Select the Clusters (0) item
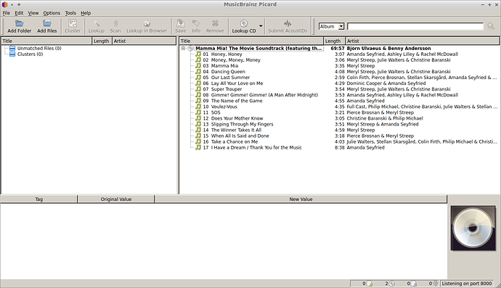Image resolution: width=501 pixels, height=288 pixels. (x=30, y=54)
